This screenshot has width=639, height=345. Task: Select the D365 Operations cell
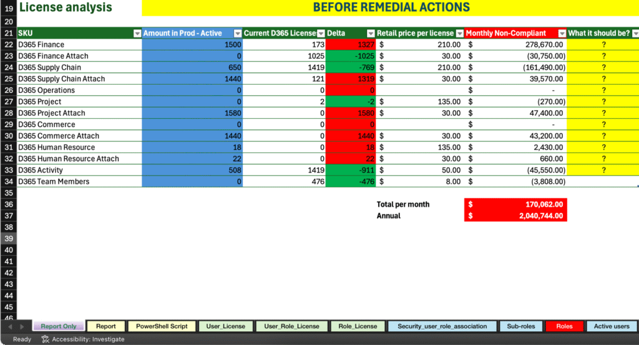click(79, 90)
